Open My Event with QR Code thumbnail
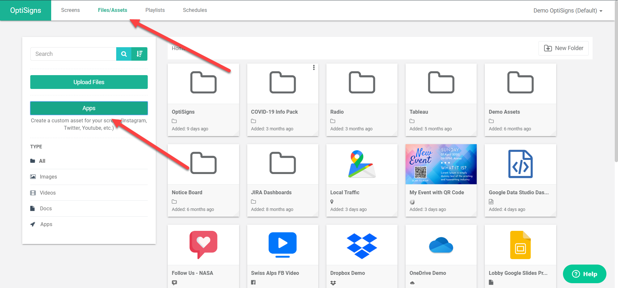The height and width of the screenshot is (288, 618). 441,164
